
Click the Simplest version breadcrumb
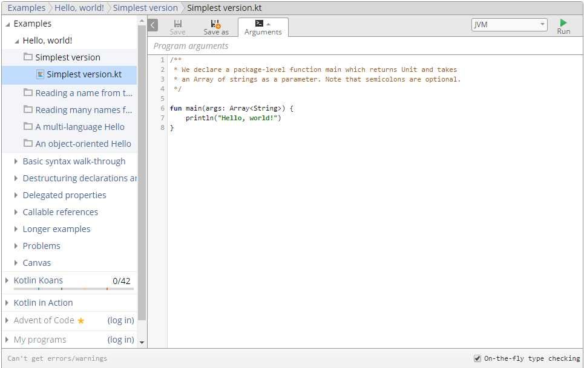145,8
